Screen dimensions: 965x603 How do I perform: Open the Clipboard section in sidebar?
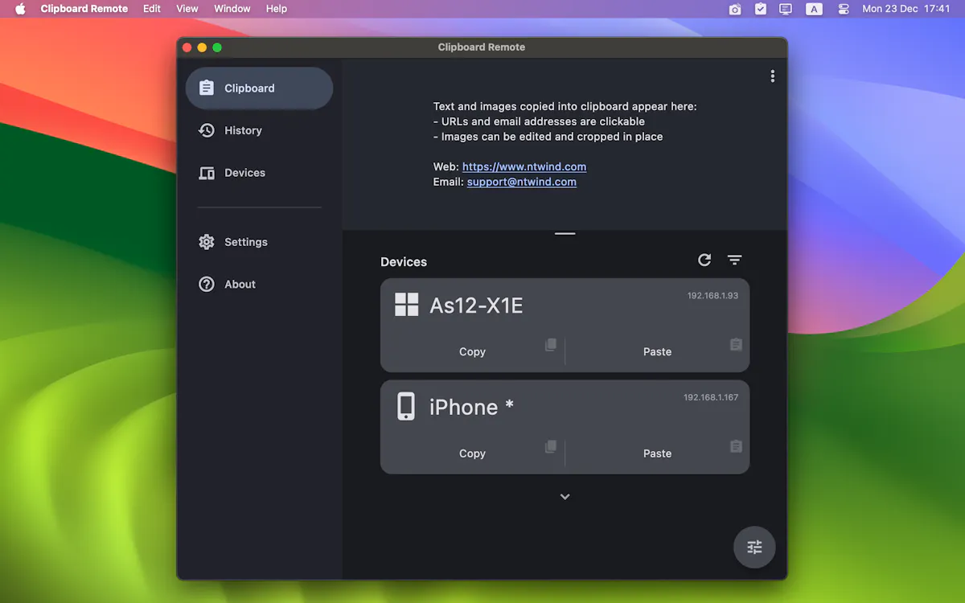coord(259,88)
